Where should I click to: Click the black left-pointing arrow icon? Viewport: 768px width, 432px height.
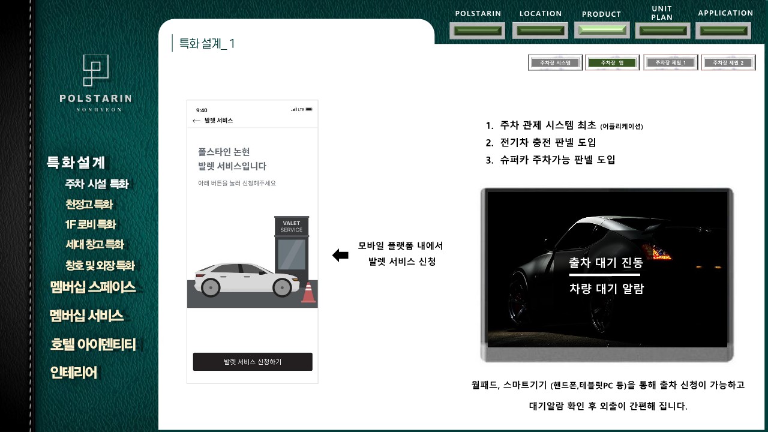click(340, 256)
